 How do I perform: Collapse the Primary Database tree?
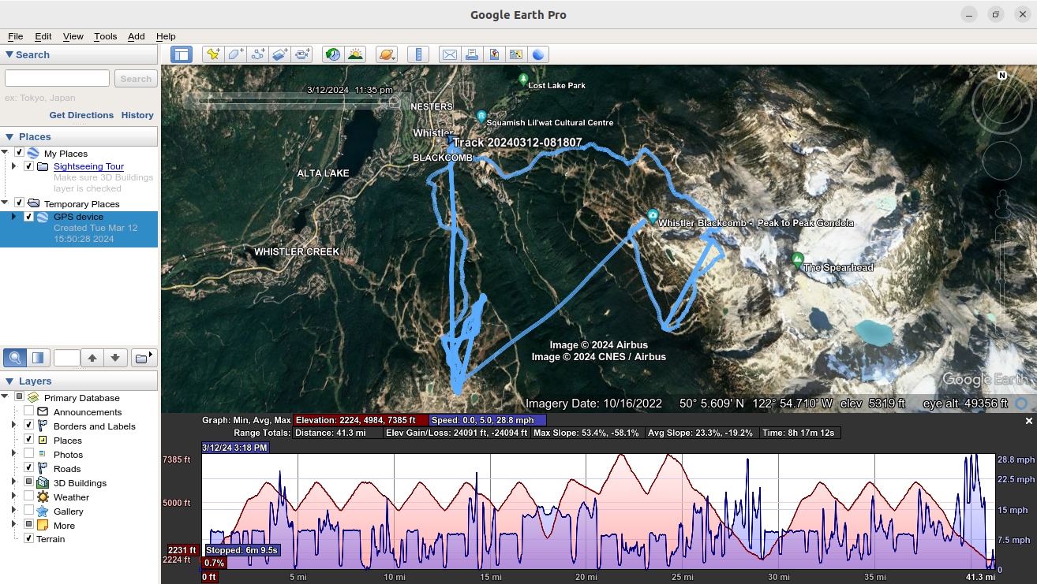(5, 396)
